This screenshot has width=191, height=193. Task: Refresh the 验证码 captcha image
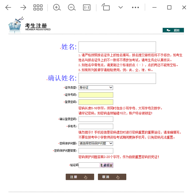pos(106,165)
